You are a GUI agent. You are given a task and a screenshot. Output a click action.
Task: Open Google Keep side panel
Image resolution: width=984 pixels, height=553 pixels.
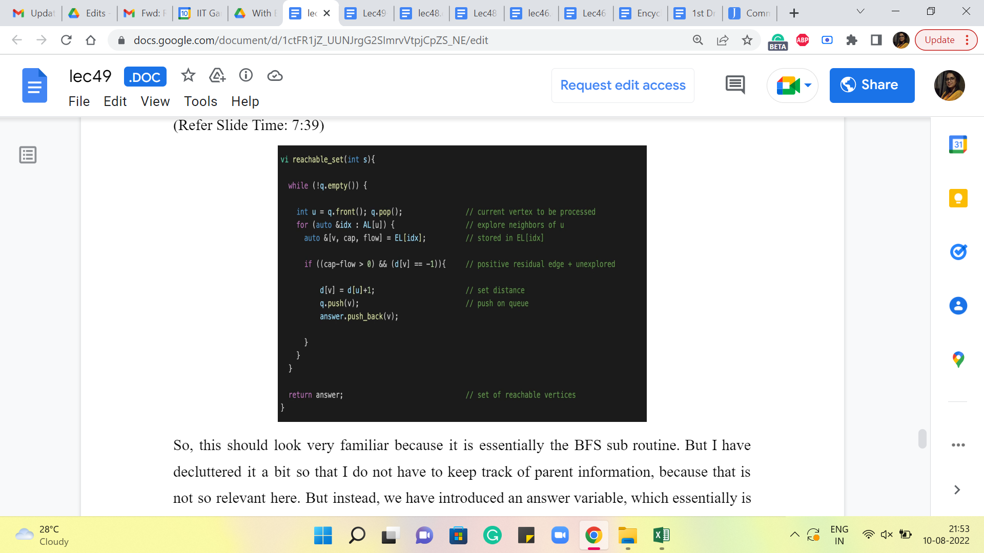click(958, 198)
